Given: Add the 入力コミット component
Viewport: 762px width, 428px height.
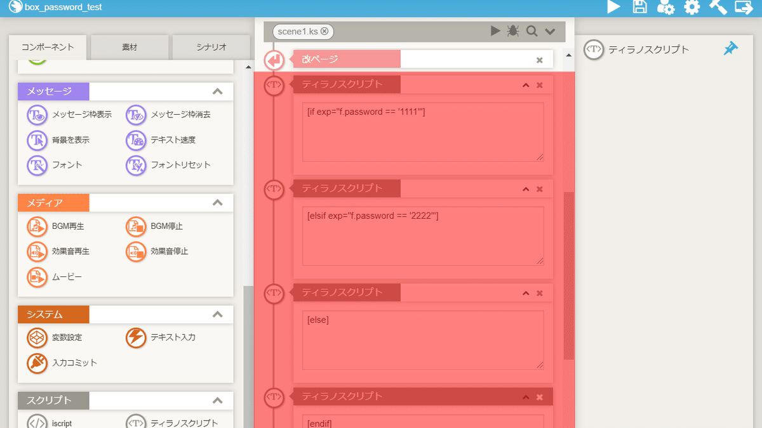Looking at the screenshot, I should point(62,363).
